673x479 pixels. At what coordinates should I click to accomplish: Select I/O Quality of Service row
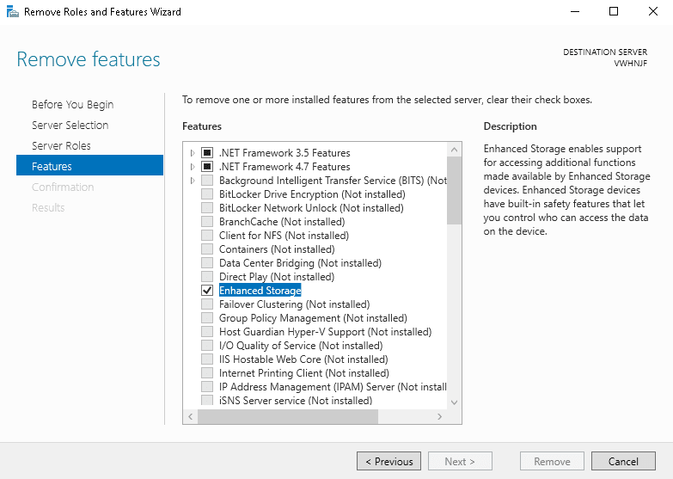point(301,346)
